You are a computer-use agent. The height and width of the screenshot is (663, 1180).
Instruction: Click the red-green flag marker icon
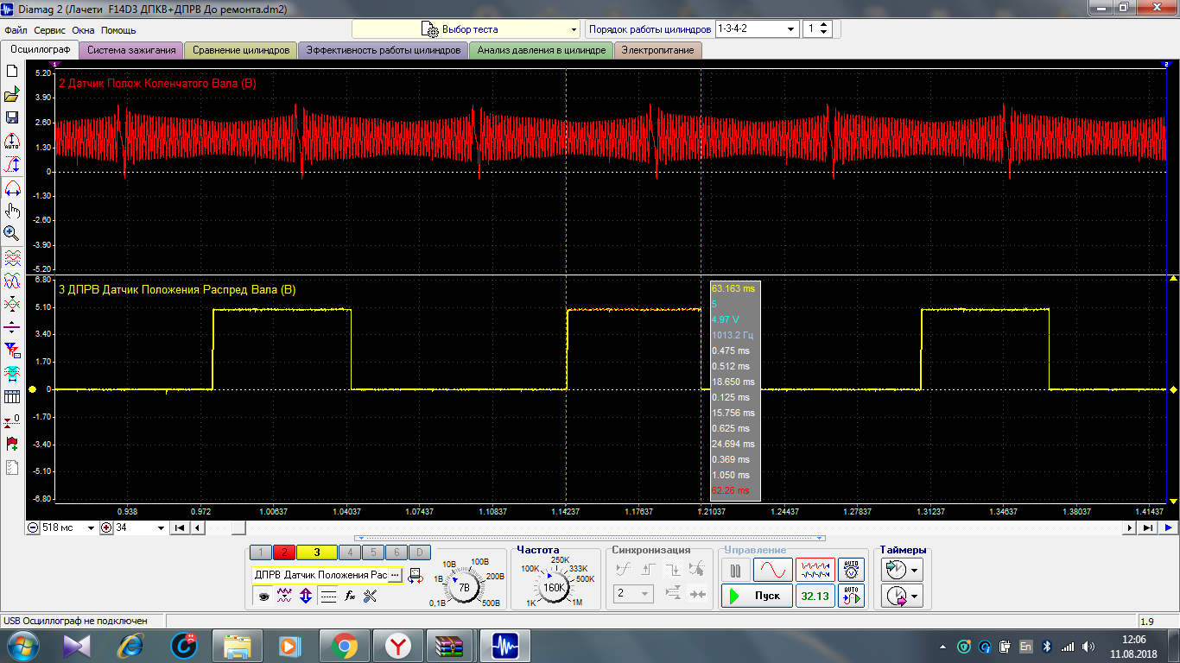pyautogui.click(x=12, y=444)
